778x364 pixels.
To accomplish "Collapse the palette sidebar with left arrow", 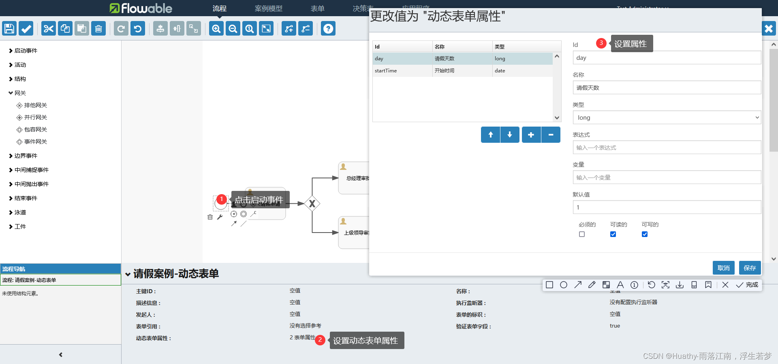I will coord(61,355).
